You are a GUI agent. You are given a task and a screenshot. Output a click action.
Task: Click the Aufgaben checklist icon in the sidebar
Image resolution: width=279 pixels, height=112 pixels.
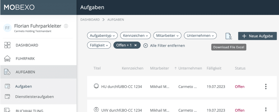[7, 72]
